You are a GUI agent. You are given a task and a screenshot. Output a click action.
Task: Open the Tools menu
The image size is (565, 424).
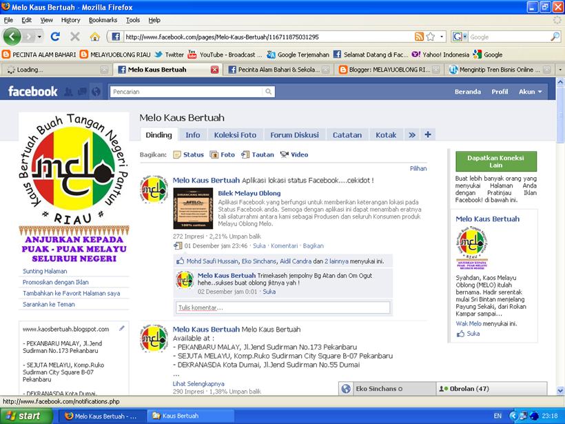133,20
